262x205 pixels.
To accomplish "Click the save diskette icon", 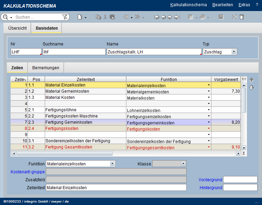I will (x=221, y=17).
